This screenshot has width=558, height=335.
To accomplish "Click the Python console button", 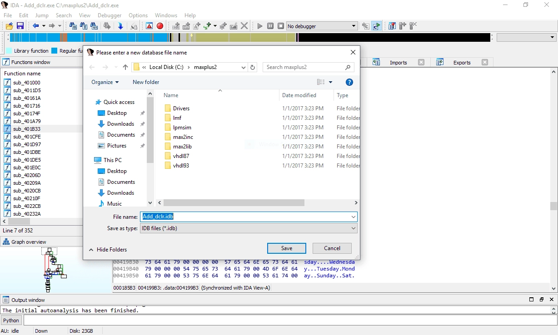I will 11,320.
